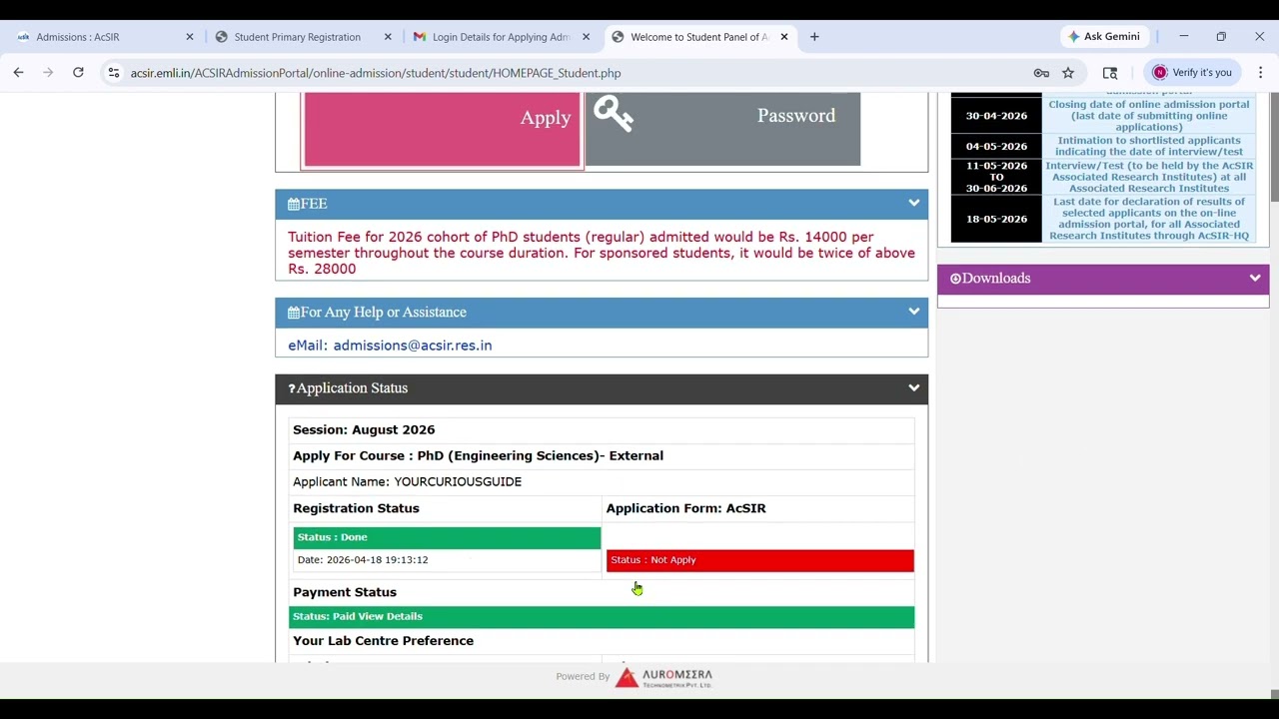This screenshot has width=1279, height=719.
Task: Minimize the Chrome window
Action: click(x=1183, y=37)
